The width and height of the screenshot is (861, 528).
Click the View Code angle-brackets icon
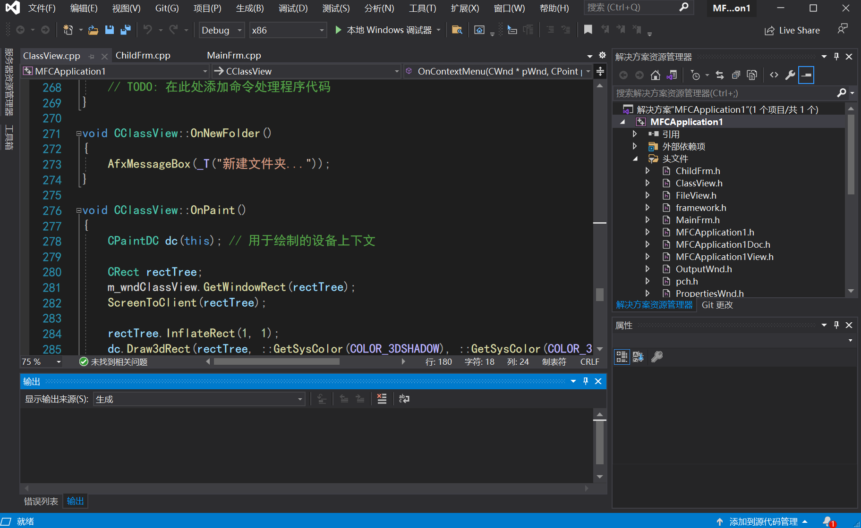click(774, 75)
